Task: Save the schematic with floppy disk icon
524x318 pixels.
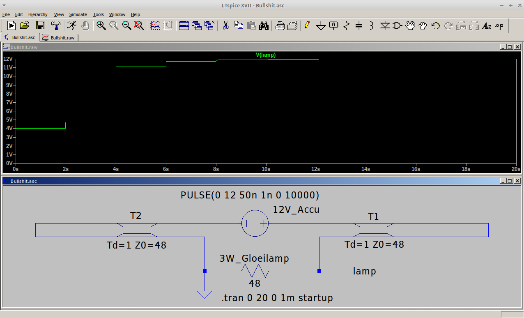Action: (x=40, y=25)
